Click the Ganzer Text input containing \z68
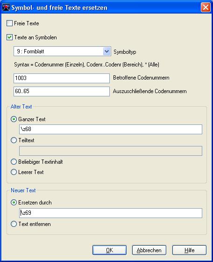Image resolution: width=213 pixels, height=262 pixels. (111, 129)
